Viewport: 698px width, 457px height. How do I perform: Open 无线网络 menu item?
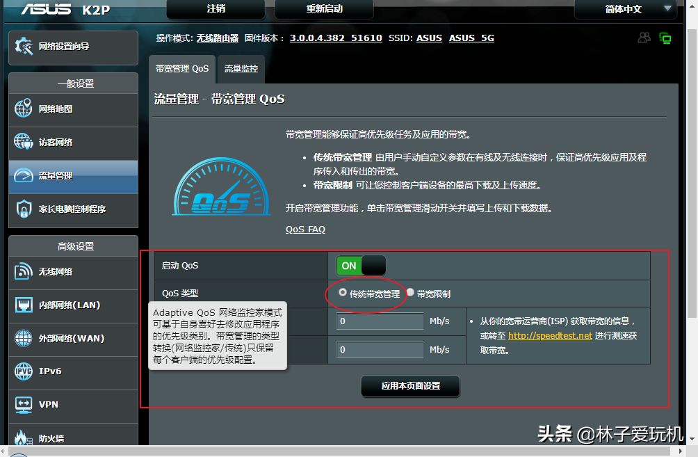coord(74,273)
